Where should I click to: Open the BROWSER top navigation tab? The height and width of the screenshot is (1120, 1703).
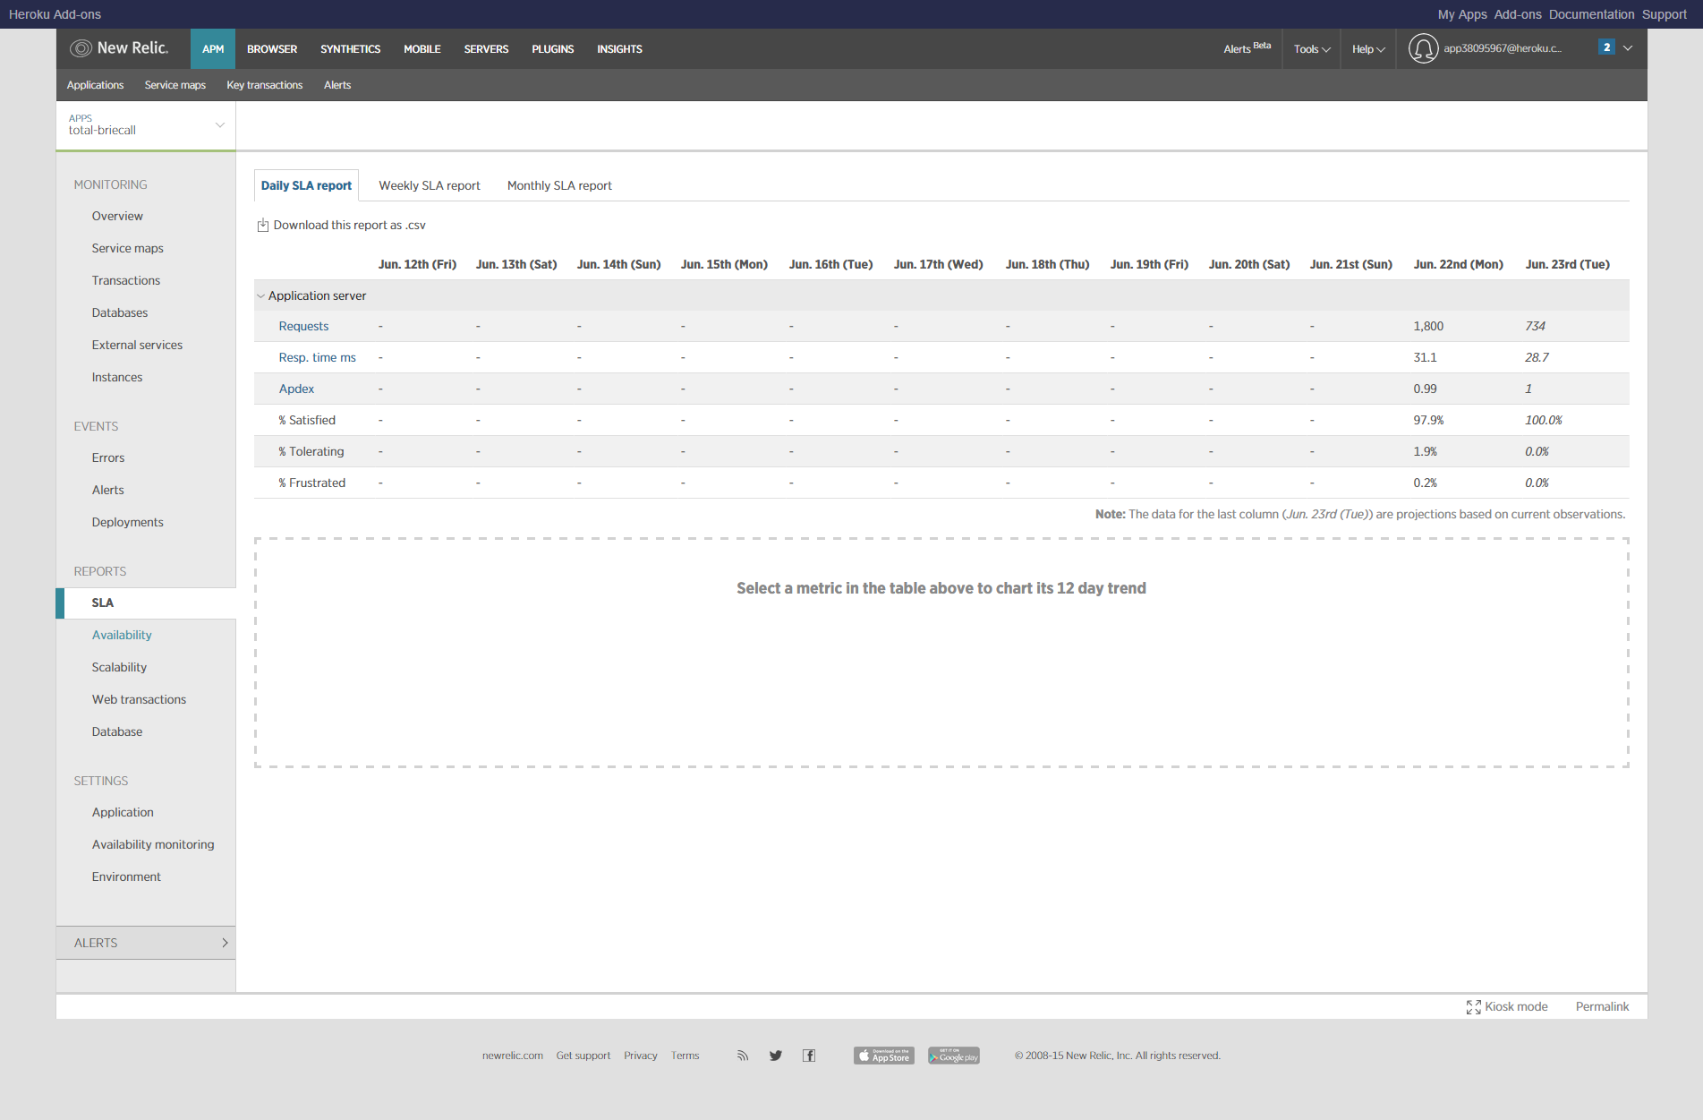[x=272, y=49]
